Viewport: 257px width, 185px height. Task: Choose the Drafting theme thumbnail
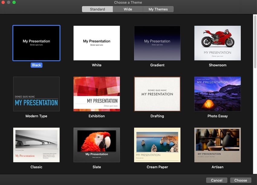157,94
